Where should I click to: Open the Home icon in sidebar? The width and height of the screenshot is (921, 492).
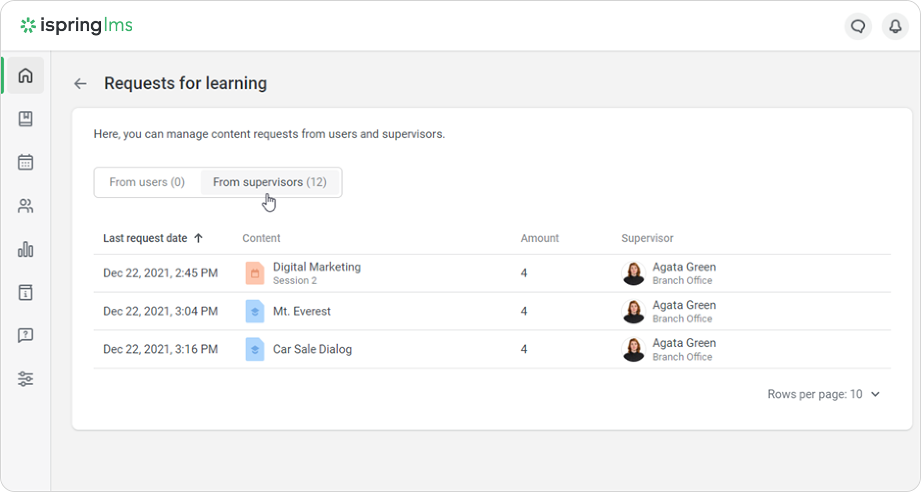25,75
